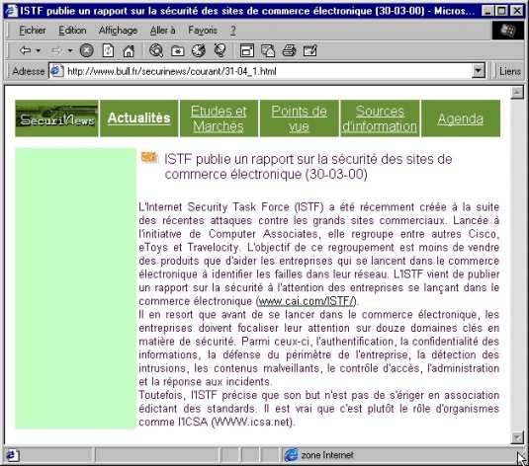Click the zone Internet status text

pos(327,455)
